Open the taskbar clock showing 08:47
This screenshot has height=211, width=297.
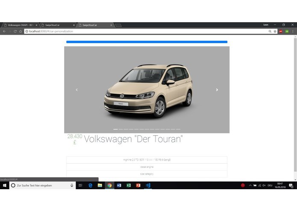click(x=280, y=185)
